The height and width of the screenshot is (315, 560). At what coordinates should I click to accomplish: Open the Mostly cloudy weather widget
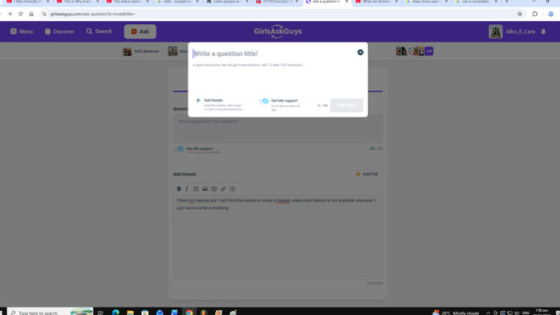(x=456, y=312)
